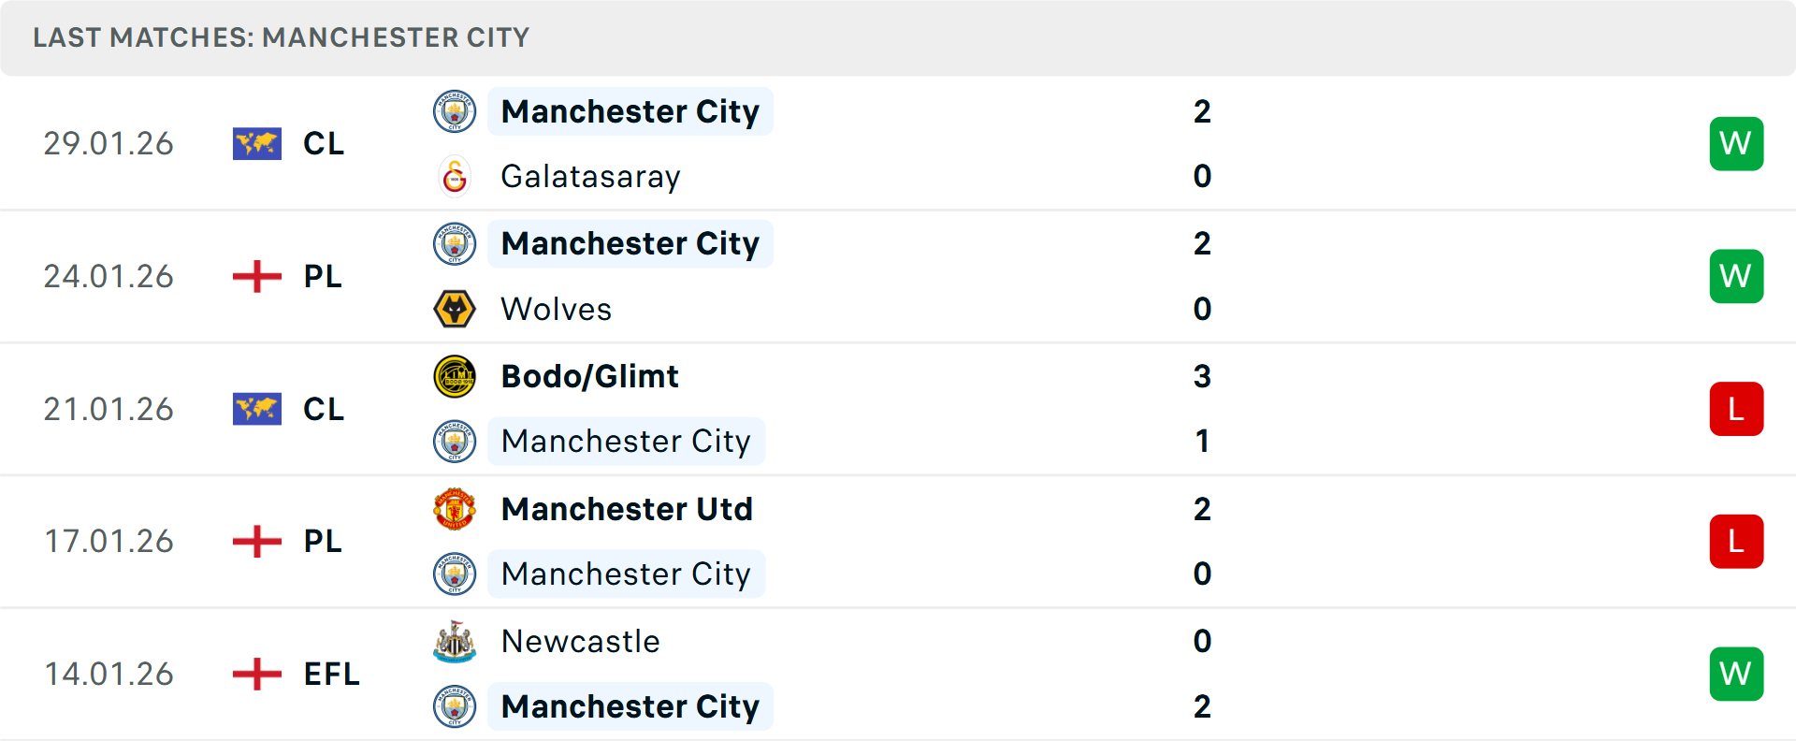Open Manchester Utd team page
Viewport: 1796px width, 741px height.
[x=627, y=509]
